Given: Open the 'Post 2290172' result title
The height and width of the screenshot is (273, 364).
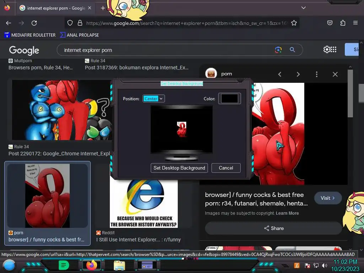Looking at the screenshot, I should coord(59,154).
